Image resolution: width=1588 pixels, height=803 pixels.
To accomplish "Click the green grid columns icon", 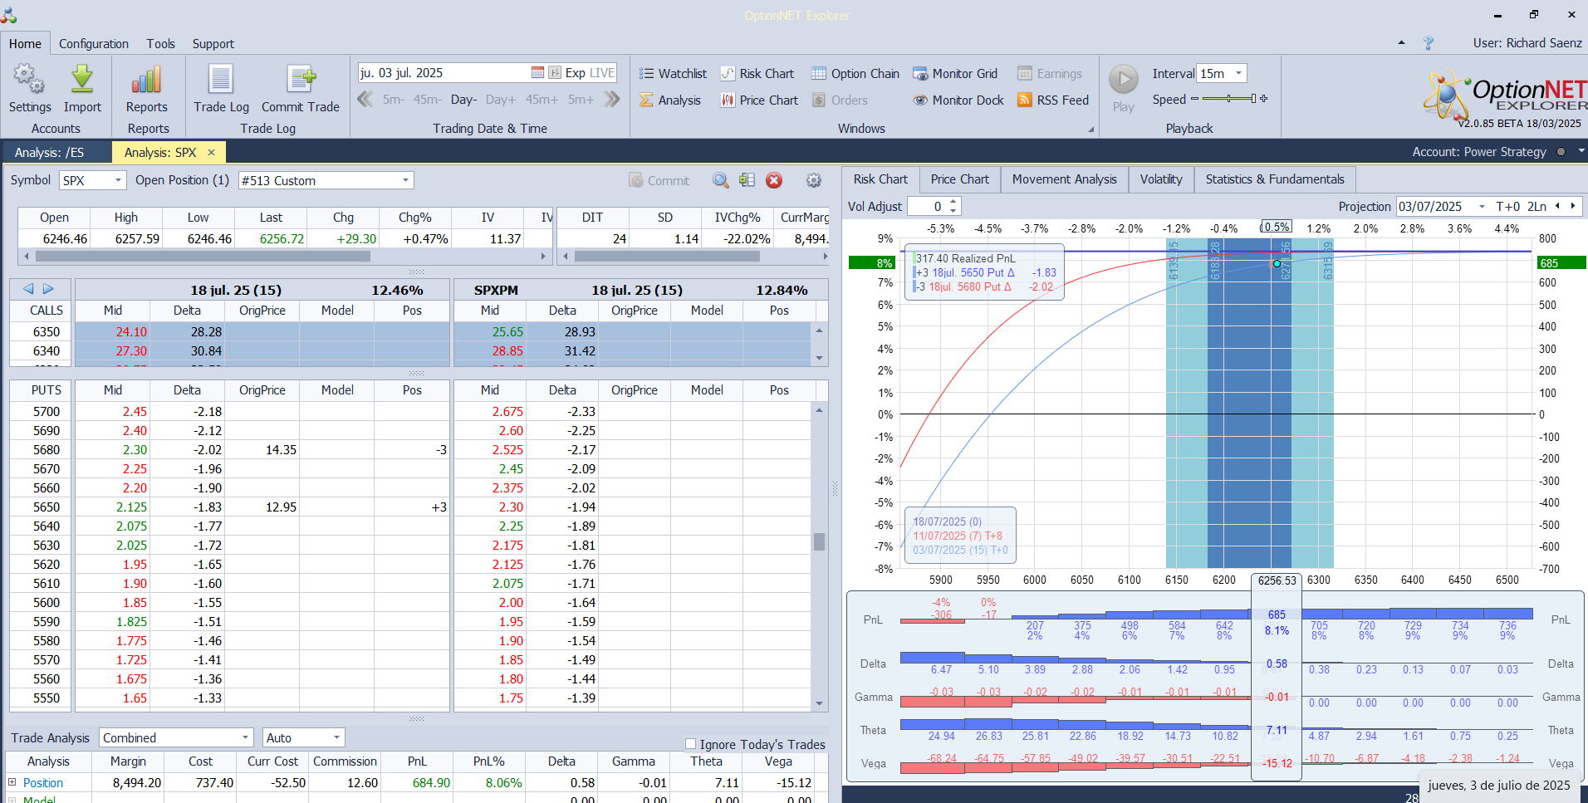I will point(747,180).
